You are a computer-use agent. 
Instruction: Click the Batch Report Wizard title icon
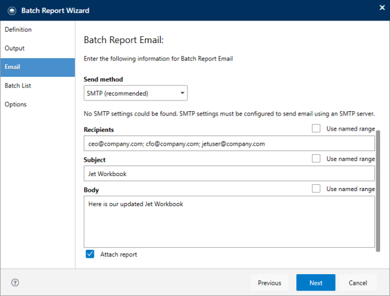click(12, 11)
